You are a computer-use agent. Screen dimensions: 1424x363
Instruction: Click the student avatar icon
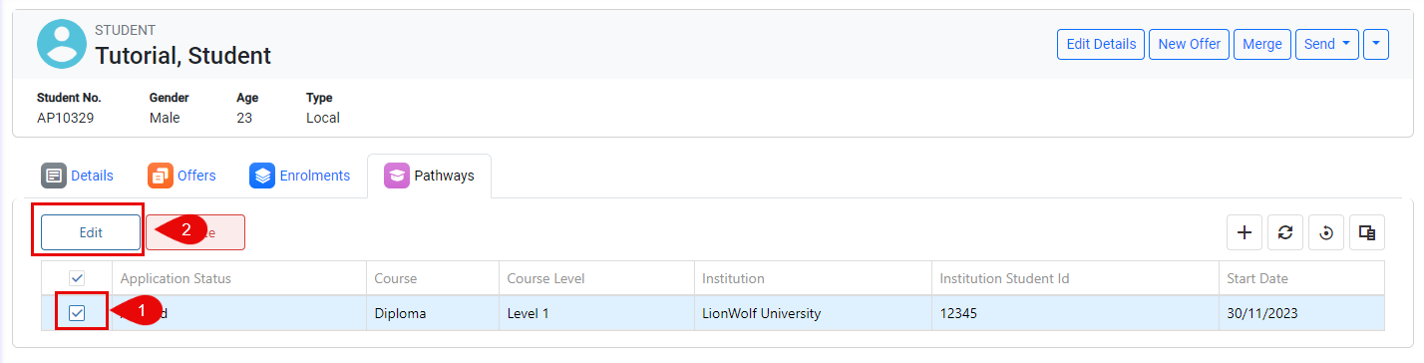click(x=62, y=44)
